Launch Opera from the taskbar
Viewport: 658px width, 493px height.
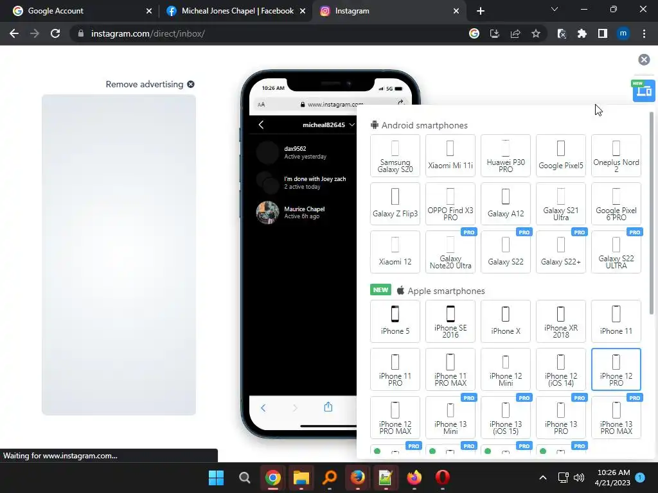point(442,477)
